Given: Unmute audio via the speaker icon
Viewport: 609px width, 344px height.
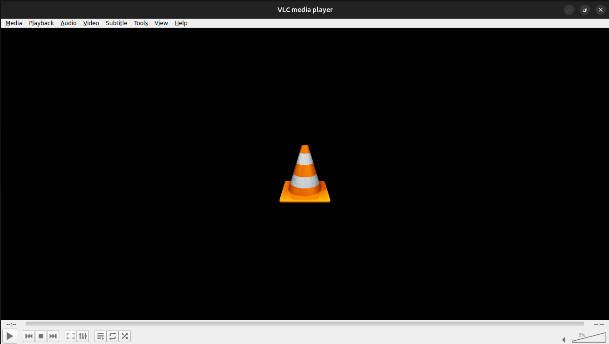Looking at the screenshot, I should 564,340.
